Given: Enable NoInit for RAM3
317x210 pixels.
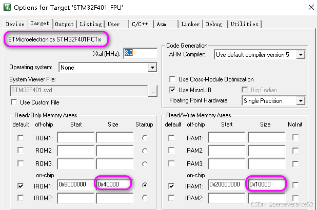Looking at the screenshot, I should point(295,164).
